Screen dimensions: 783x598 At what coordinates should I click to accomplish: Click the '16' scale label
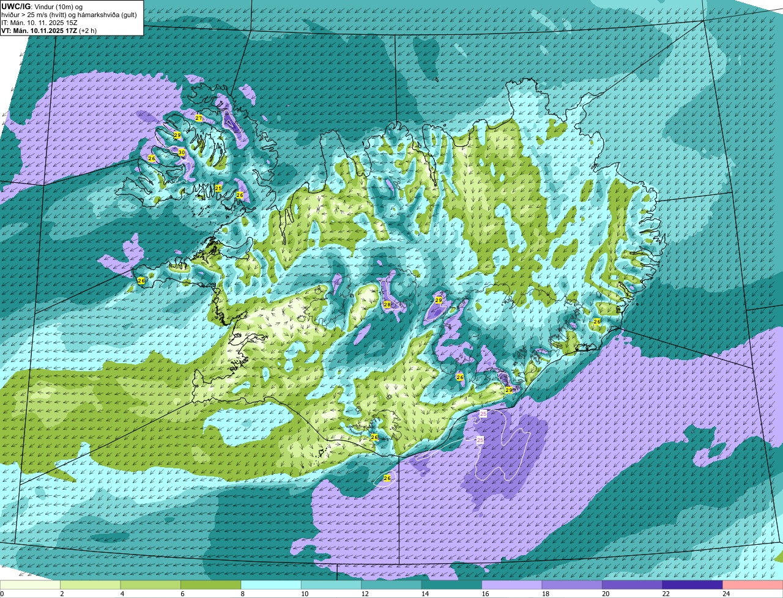tap(485, 593)
